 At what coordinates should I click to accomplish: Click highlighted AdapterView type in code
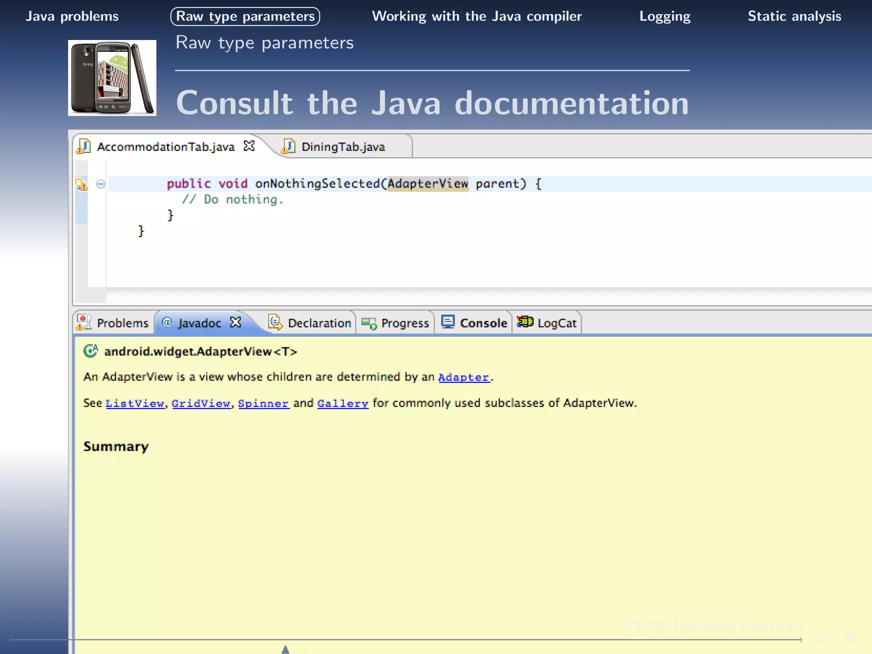[x=427, y=184]
